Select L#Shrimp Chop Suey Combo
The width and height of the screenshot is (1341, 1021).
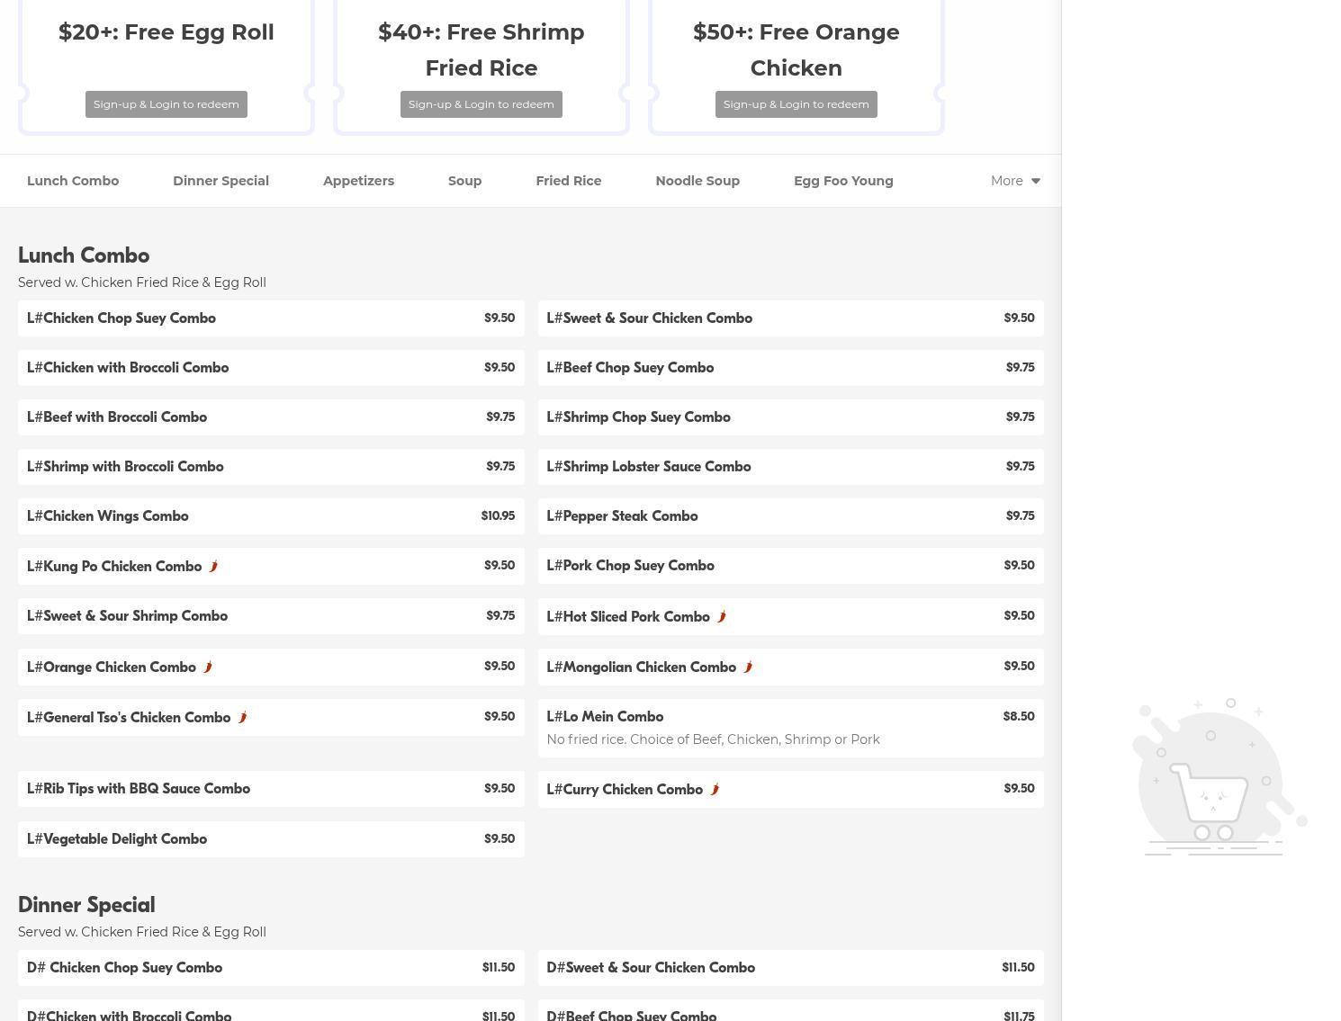791,417
